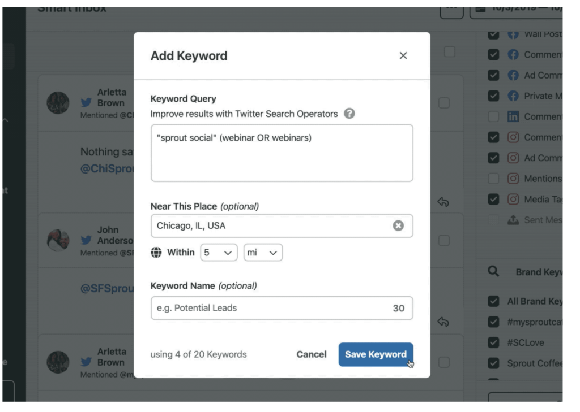Screen dimensions: 580x412
Task: Toggle #mysproutcafe keyword checkbox
Action: [493, 322]
